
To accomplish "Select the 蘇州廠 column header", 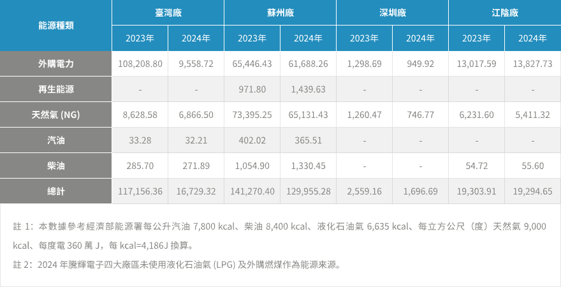I will pos(280,13).
